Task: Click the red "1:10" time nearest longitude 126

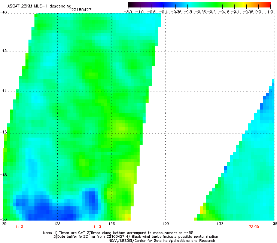Action: [97, 227]
